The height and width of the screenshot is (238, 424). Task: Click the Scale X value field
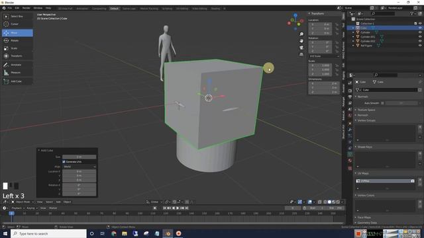click(320, 65)
